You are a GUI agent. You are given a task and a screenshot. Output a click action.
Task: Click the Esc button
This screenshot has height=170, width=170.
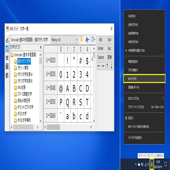[x=109, y=49]
